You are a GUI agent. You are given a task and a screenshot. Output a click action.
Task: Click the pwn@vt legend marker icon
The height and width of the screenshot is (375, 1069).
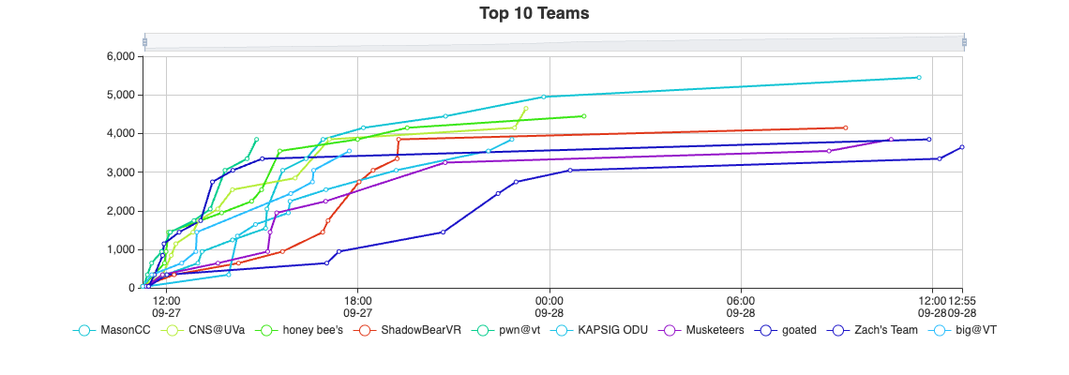coord(488,330)
